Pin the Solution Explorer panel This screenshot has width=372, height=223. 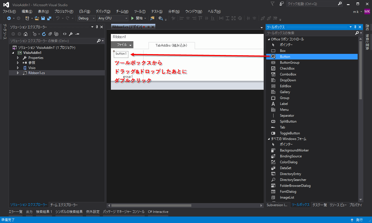click(97, 27)
